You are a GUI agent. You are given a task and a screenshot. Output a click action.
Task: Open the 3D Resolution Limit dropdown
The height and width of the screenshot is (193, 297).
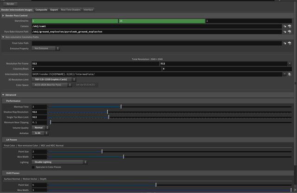(54, 80)
